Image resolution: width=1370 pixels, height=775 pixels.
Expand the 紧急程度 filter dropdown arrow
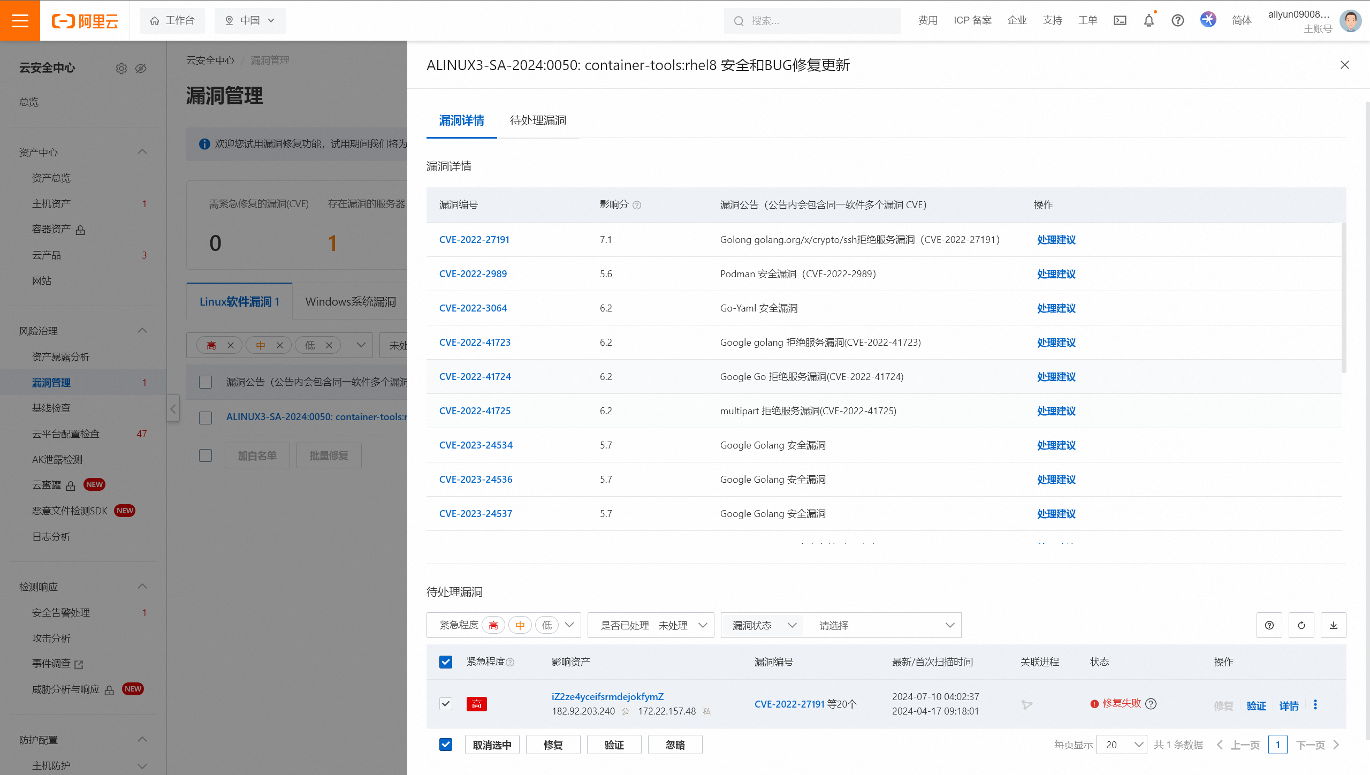(569, 625)
